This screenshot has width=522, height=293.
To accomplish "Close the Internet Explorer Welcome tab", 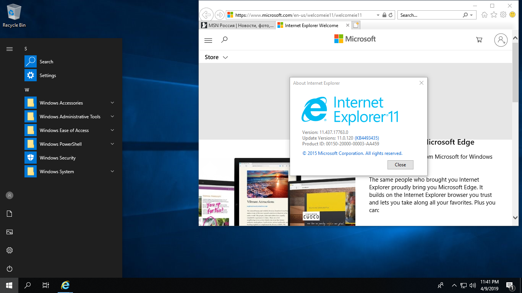I will 347,26.
